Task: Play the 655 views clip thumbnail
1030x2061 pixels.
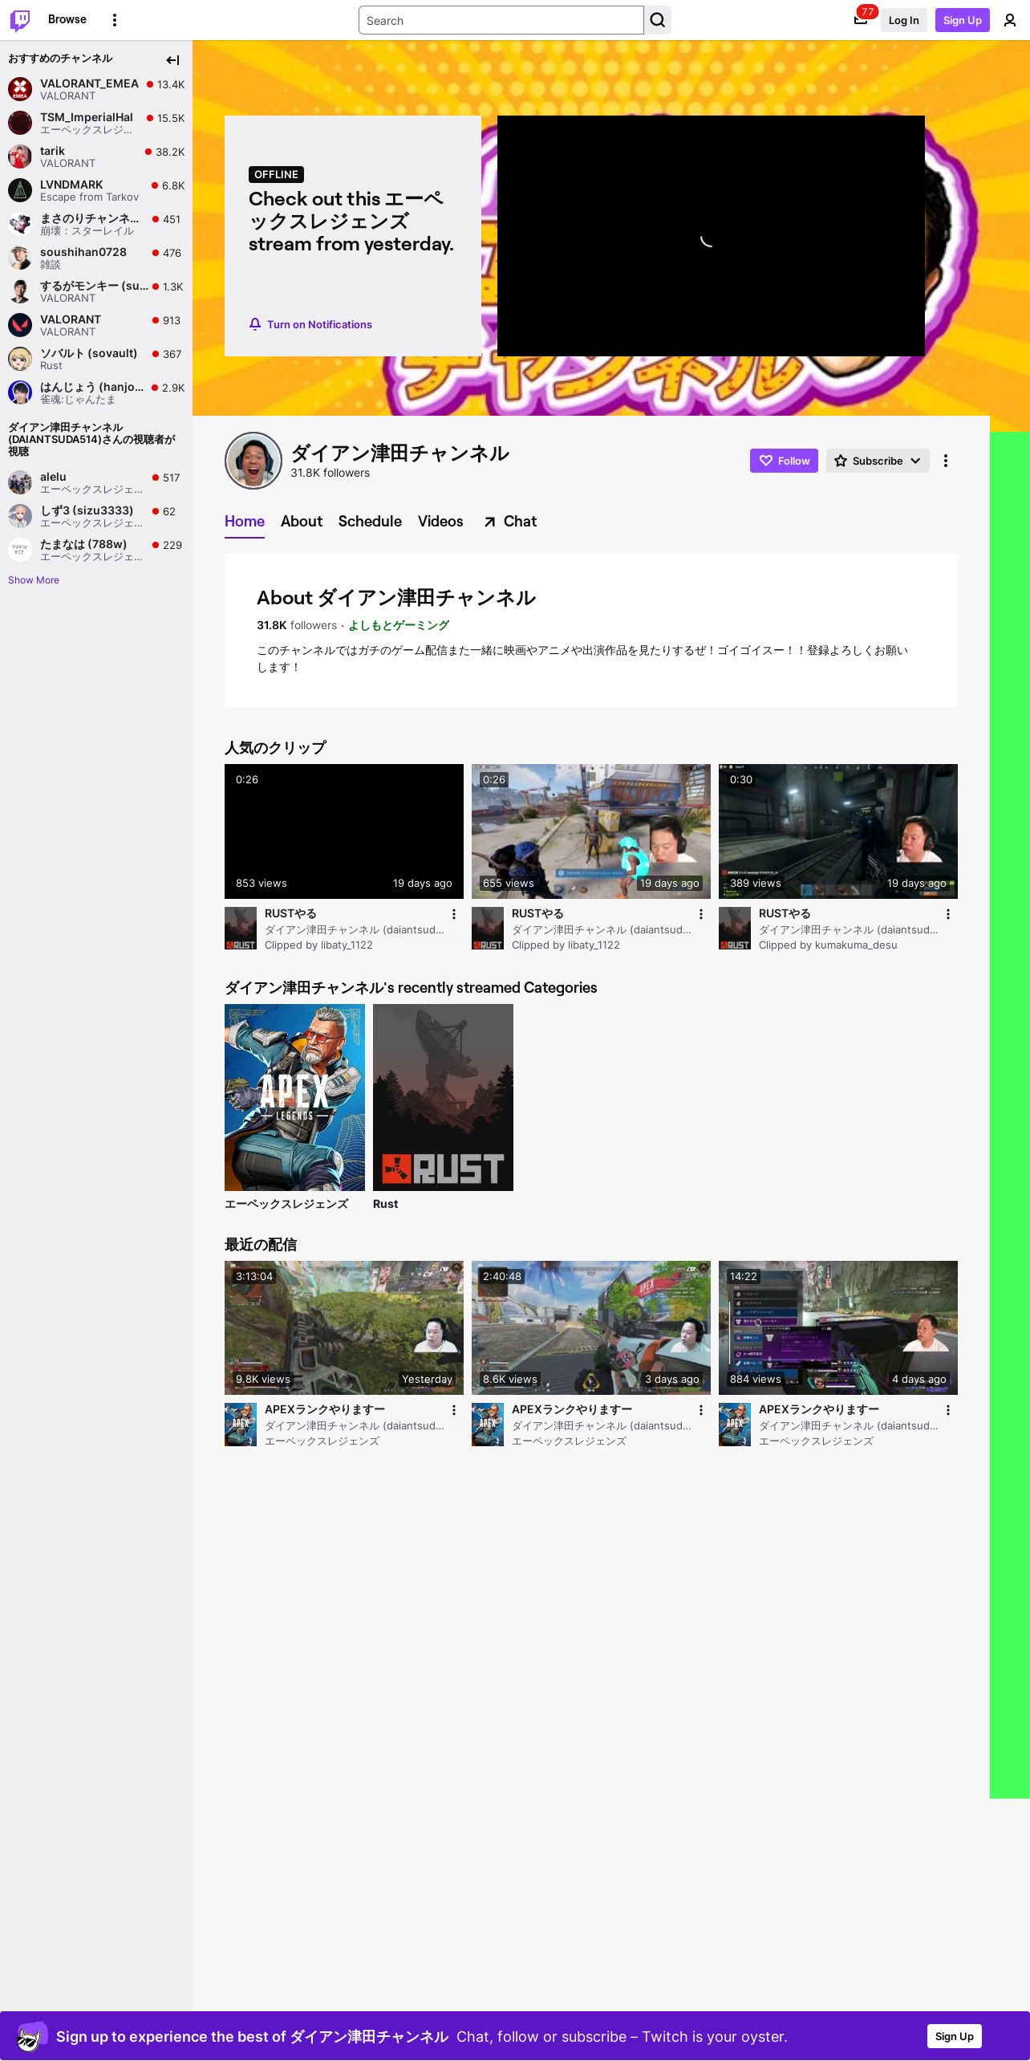Action: tap(591, 831)
